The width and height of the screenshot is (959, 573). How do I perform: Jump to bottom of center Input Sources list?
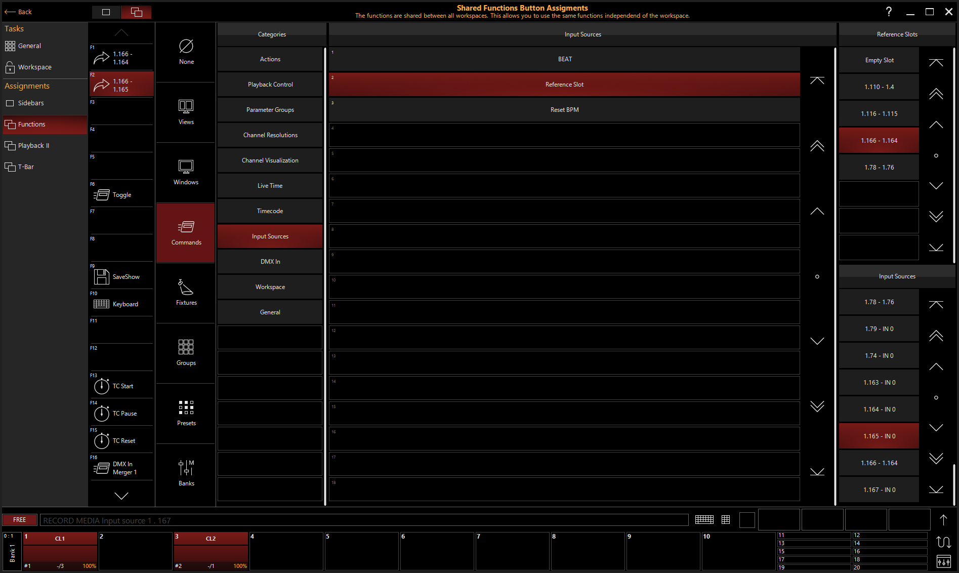pyautogui.click(x=817, y=472)
